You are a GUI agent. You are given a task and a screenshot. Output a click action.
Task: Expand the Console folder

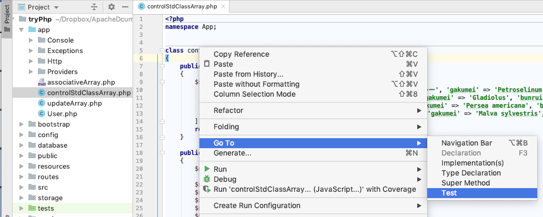31,40
